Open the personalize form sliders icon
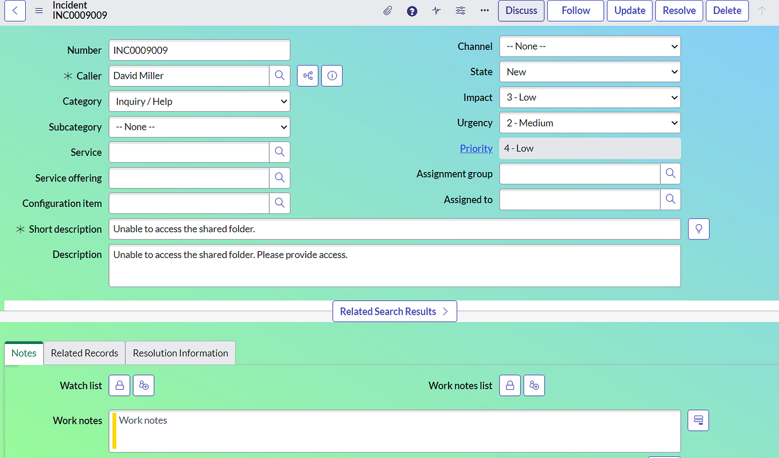 [460, 10]
